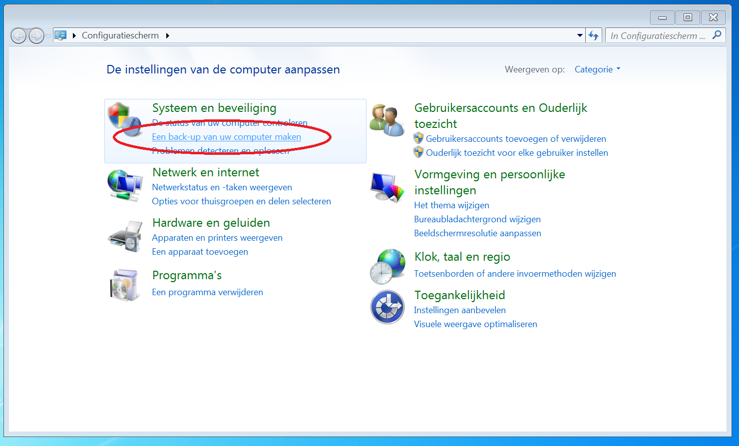
Task: Expand the Categorie view dropdown
Action: [597, 69]
